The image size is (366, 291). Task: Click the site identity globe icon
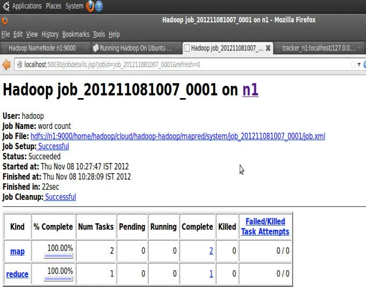[20, 64]
